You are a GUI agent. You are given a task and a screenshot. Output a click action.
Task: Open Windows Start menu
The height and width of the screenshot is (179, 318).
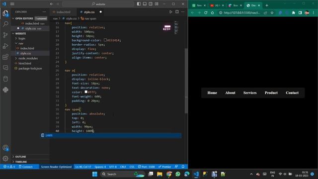95,174
